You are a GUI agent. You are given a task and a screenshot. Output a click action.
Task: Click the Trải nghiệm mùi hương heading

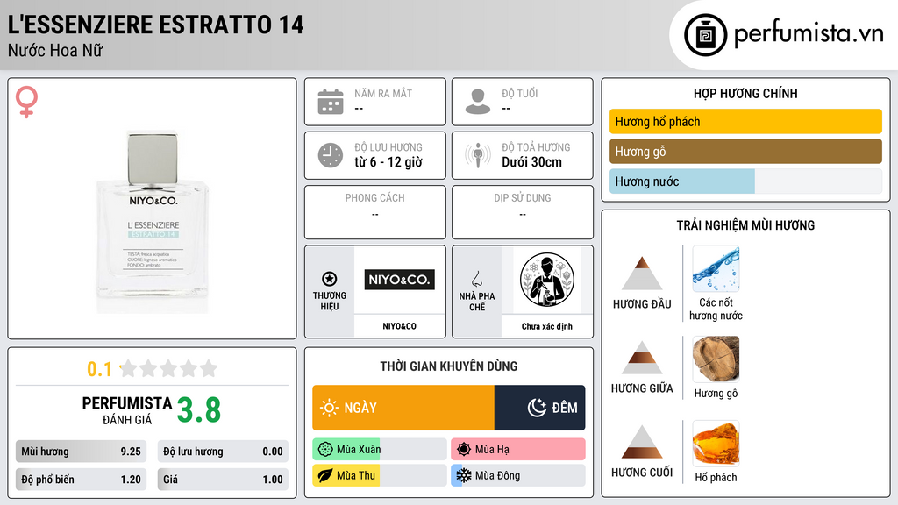(745, 225)
